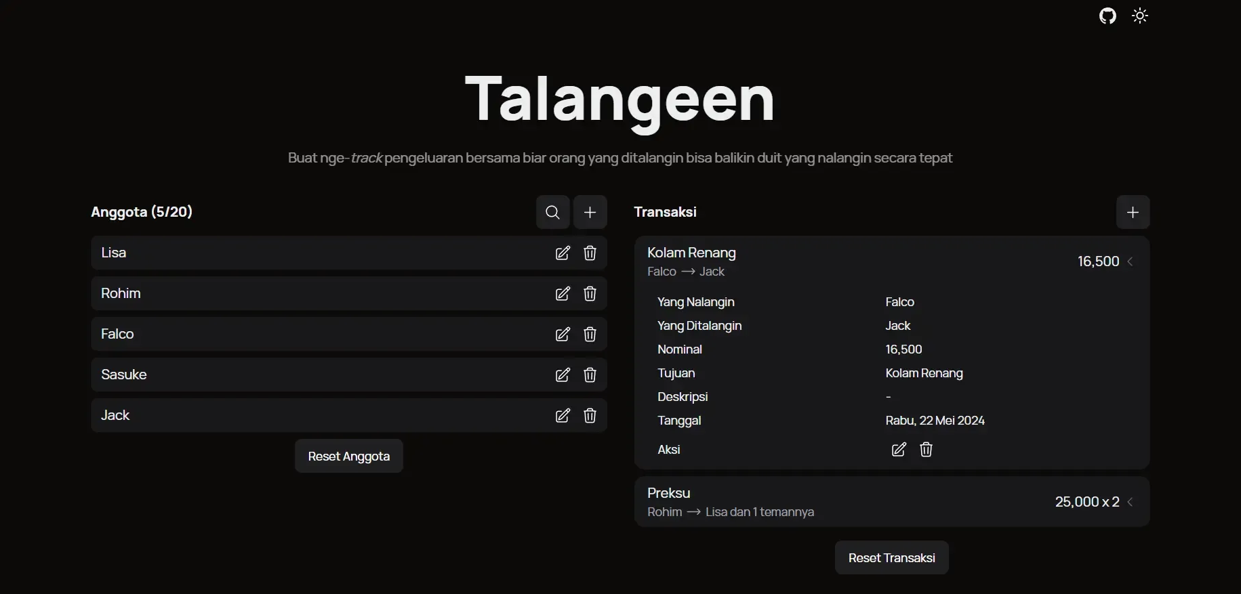Add a new transaction with the plus icon
Viewport: 1241px width, 594px height.
1133,212
